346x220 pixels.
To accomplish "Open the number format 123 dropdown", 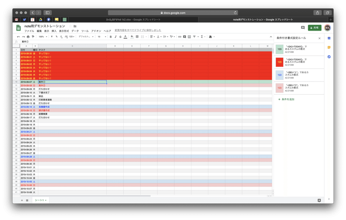I will pos(72,37).
